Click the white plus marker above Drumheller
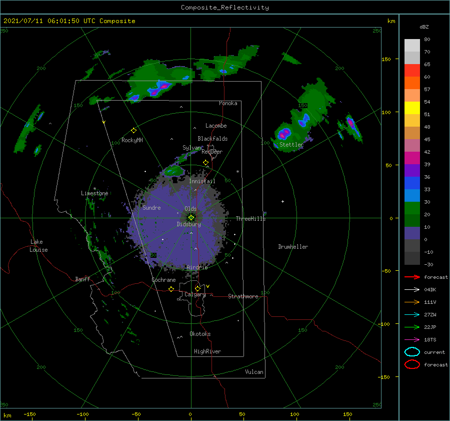 (x=282, y=201)
